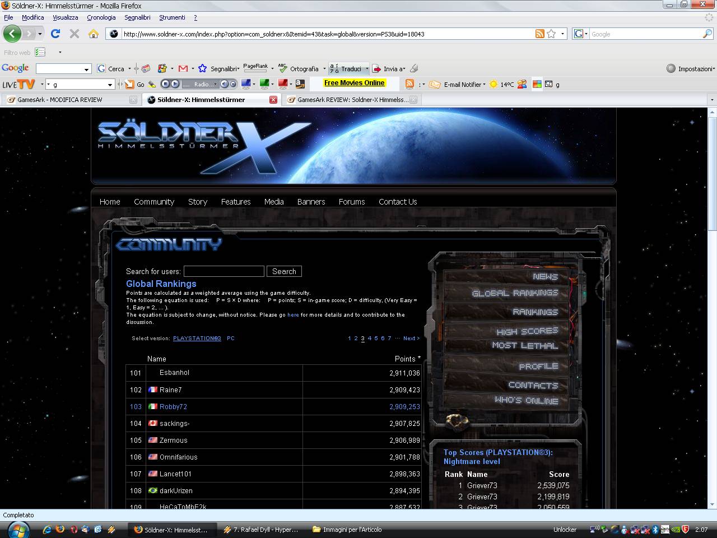Open the back/forward history dropdown arrow

point(40,34)
